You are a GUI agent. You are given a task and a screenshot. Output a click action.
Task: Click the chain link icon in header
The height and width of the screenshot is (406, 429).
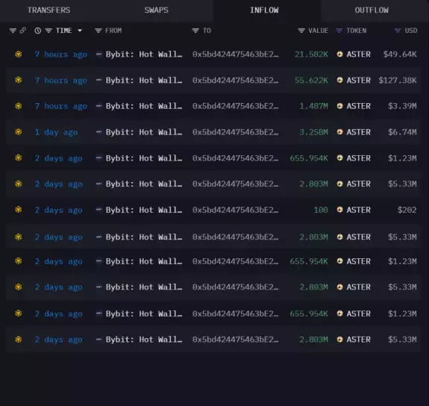pyautogui.click(x=23, y=31)
